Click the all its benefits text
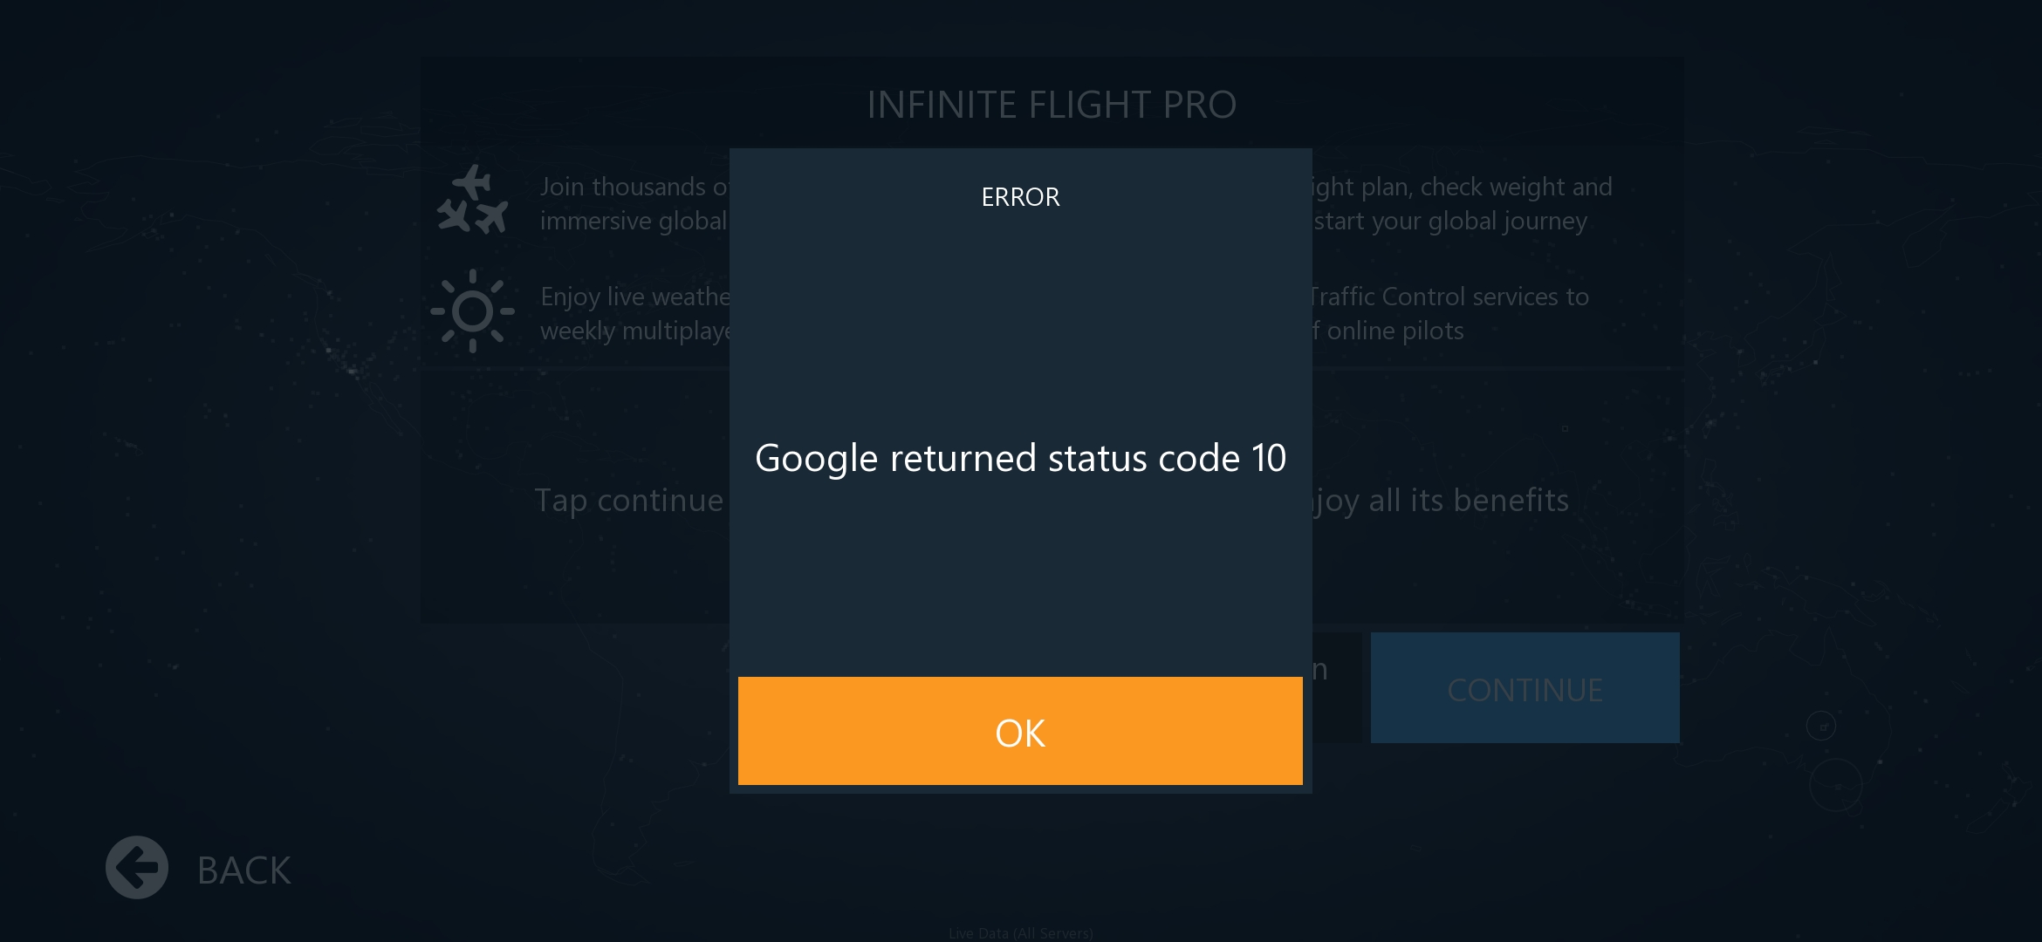This screenshot has width=2042, height=942. pyautogui.click(x=1442, y=501)
